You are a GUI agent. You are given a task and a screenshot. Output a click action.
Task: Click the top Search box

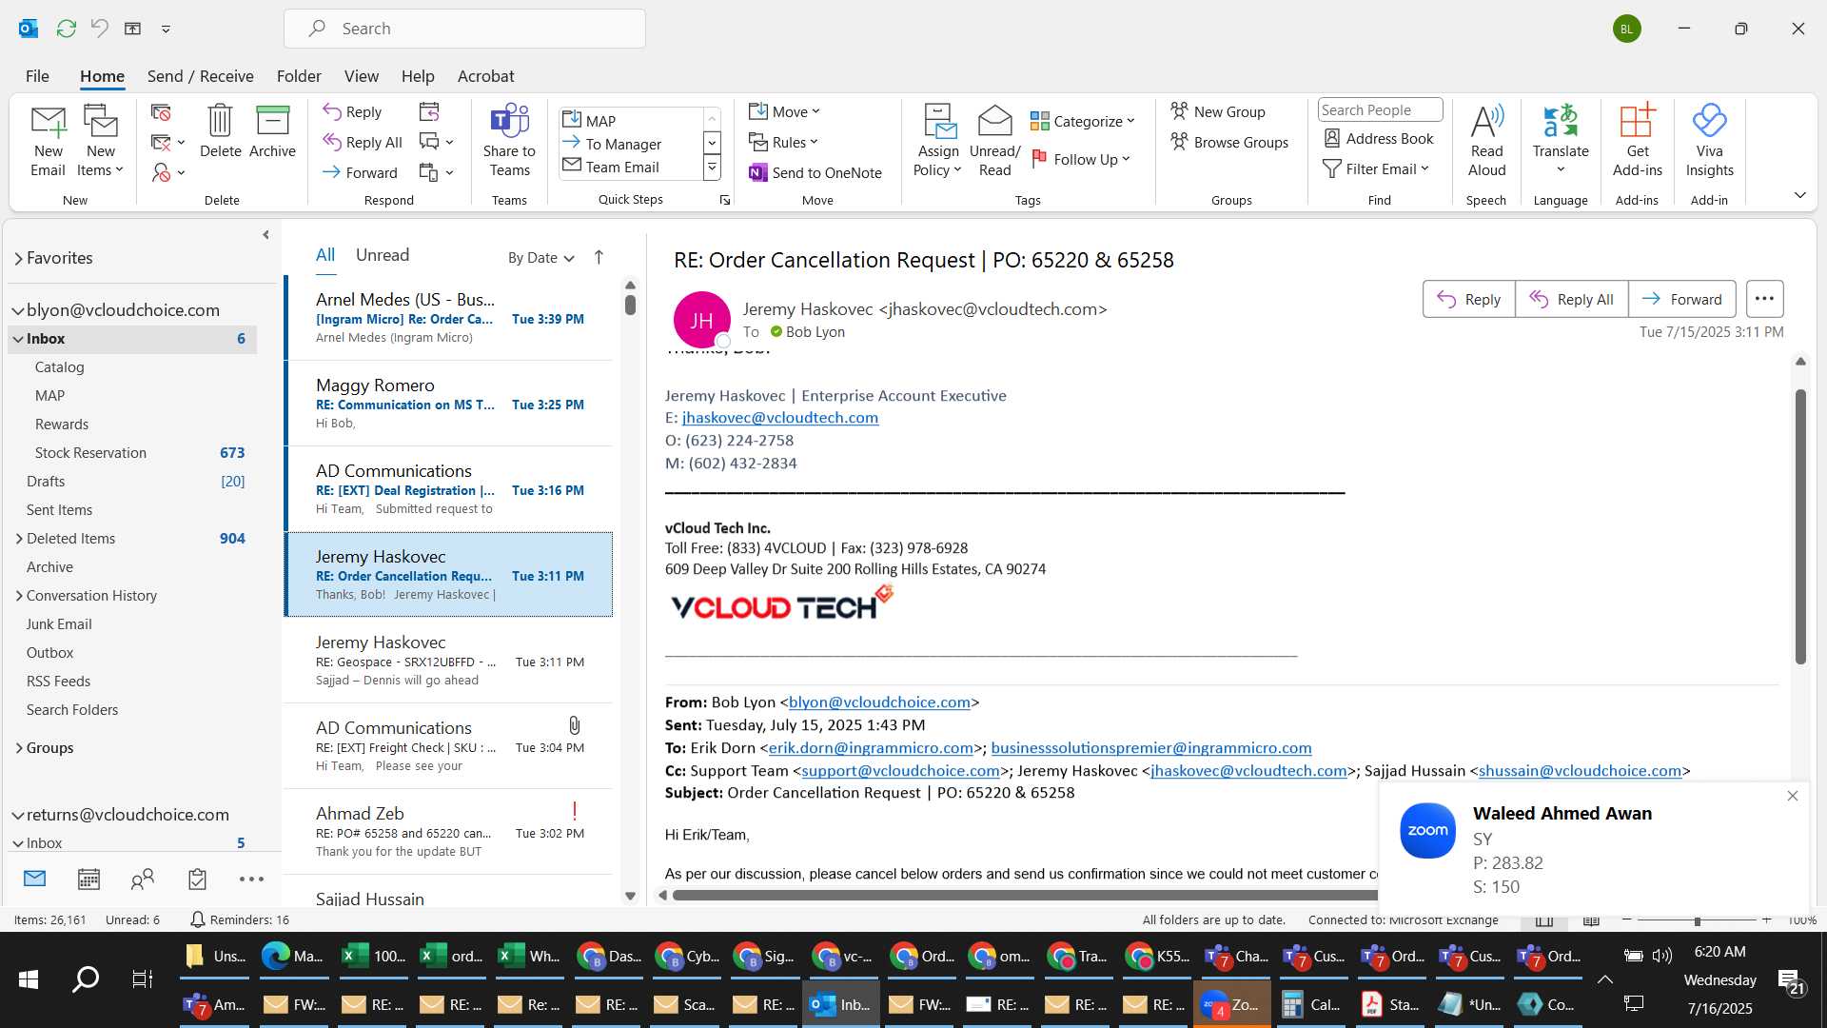(464, 29)
